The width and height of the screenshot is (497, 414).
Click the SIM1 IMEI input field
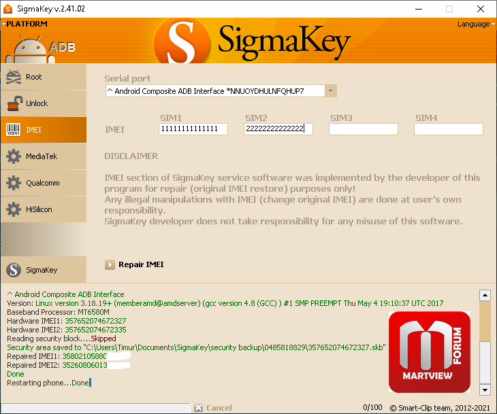pos(193,129)
